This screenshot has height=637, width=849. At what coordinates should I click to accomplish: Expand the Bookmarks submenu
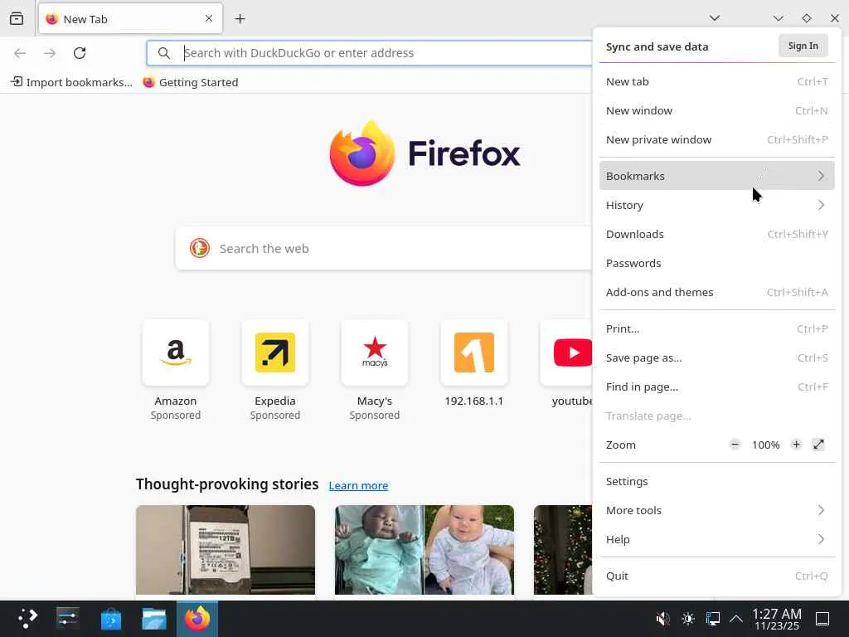pyautogui.click(x=717, y=176)
